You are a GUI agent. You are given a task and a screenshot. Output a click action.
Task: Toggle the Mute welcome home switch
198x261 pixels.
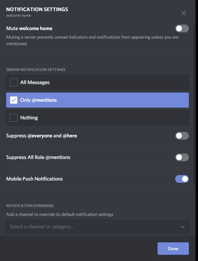click(x=182, y=28)
